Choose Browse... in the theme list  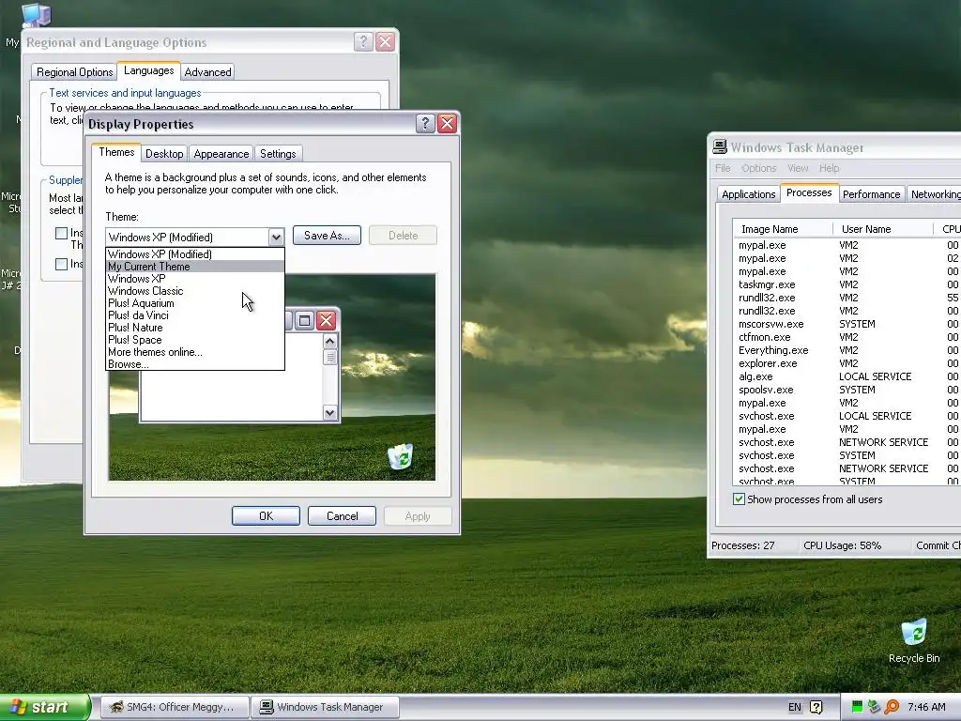tap(195, 364)
